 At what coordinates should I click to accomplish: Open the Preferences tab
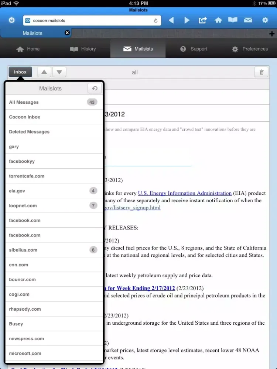pos(249,49)
